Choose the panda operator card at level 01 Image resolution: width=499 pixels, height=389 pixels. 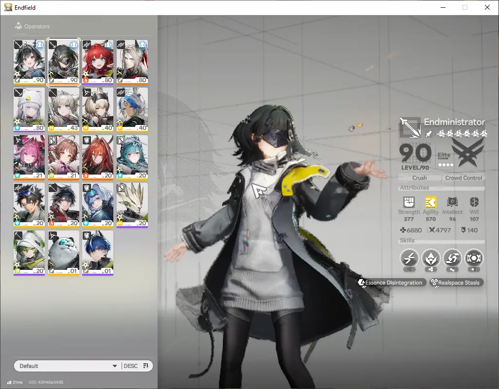(64, 253)
